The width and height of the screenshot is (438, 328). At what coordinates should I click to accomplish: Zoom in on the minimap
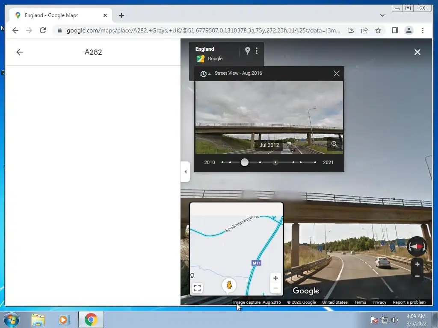[275, 278]
